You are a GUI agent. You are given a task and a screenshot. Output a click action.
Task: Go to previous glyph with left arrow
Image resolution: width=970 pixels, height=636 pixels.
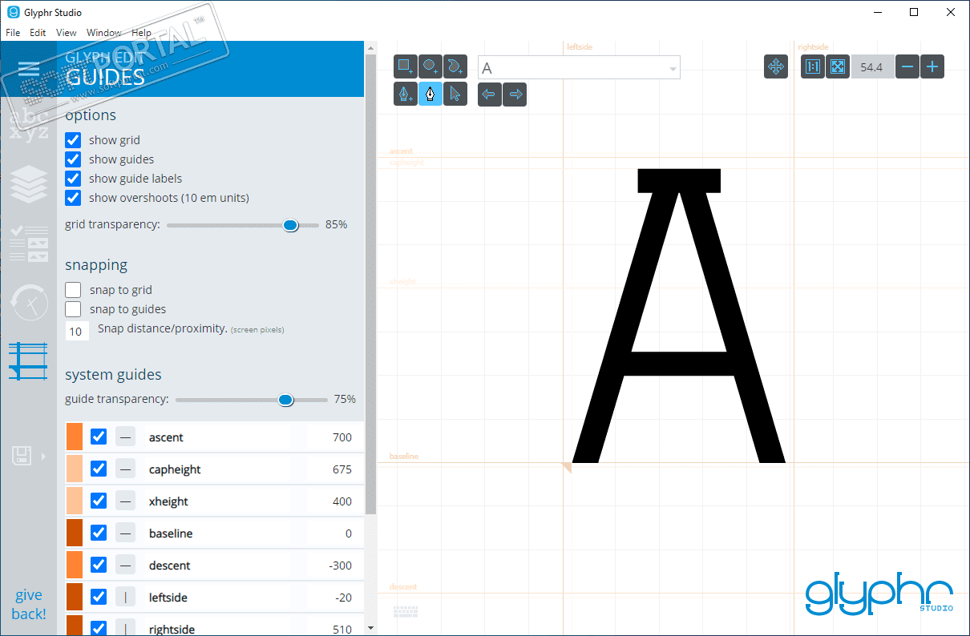pos(489,95)
